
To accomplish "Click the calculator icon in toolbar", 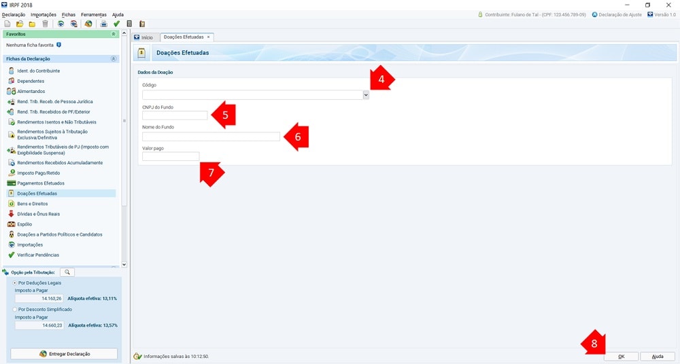I will (129, 24).
